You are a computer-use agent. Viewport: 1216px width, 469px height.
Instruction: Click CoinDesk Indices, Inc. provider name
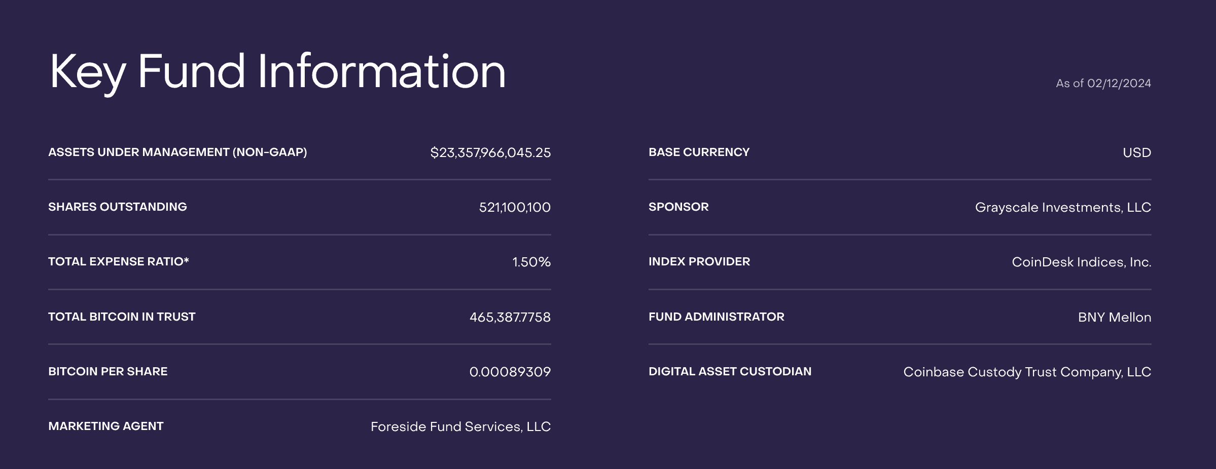click(1081, 262)
